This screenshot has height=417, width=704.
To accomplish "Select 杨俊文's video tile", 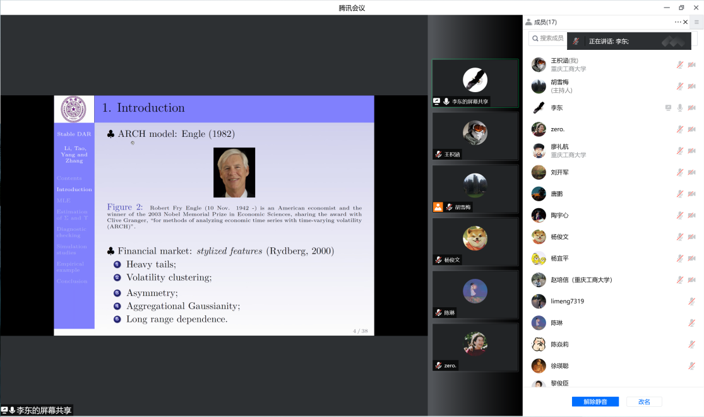I will tap(475, 242).
